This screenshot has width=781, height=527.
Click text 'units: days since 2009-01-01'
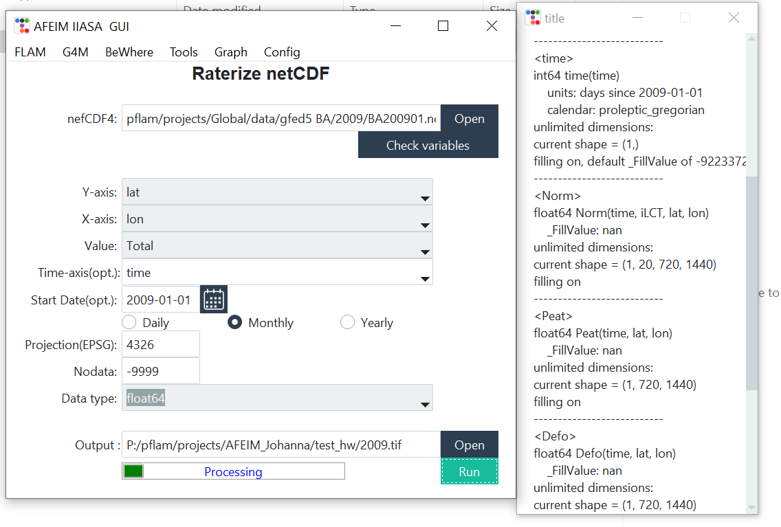(625, 93)
